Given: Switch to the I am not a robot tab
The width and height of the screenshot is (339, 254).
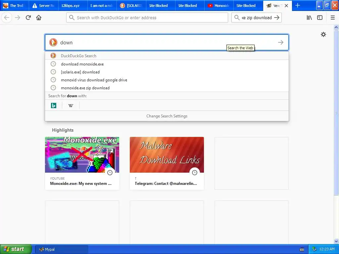Looking at the screenshot, I should [102, 6].
